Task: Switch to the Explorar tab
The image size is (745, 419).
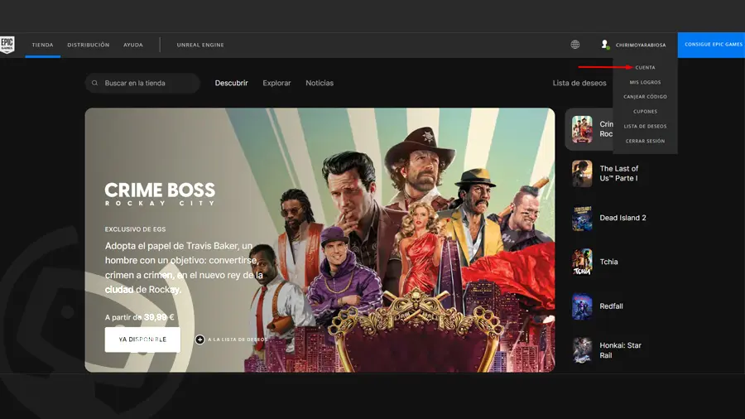Action: (276, 83)
